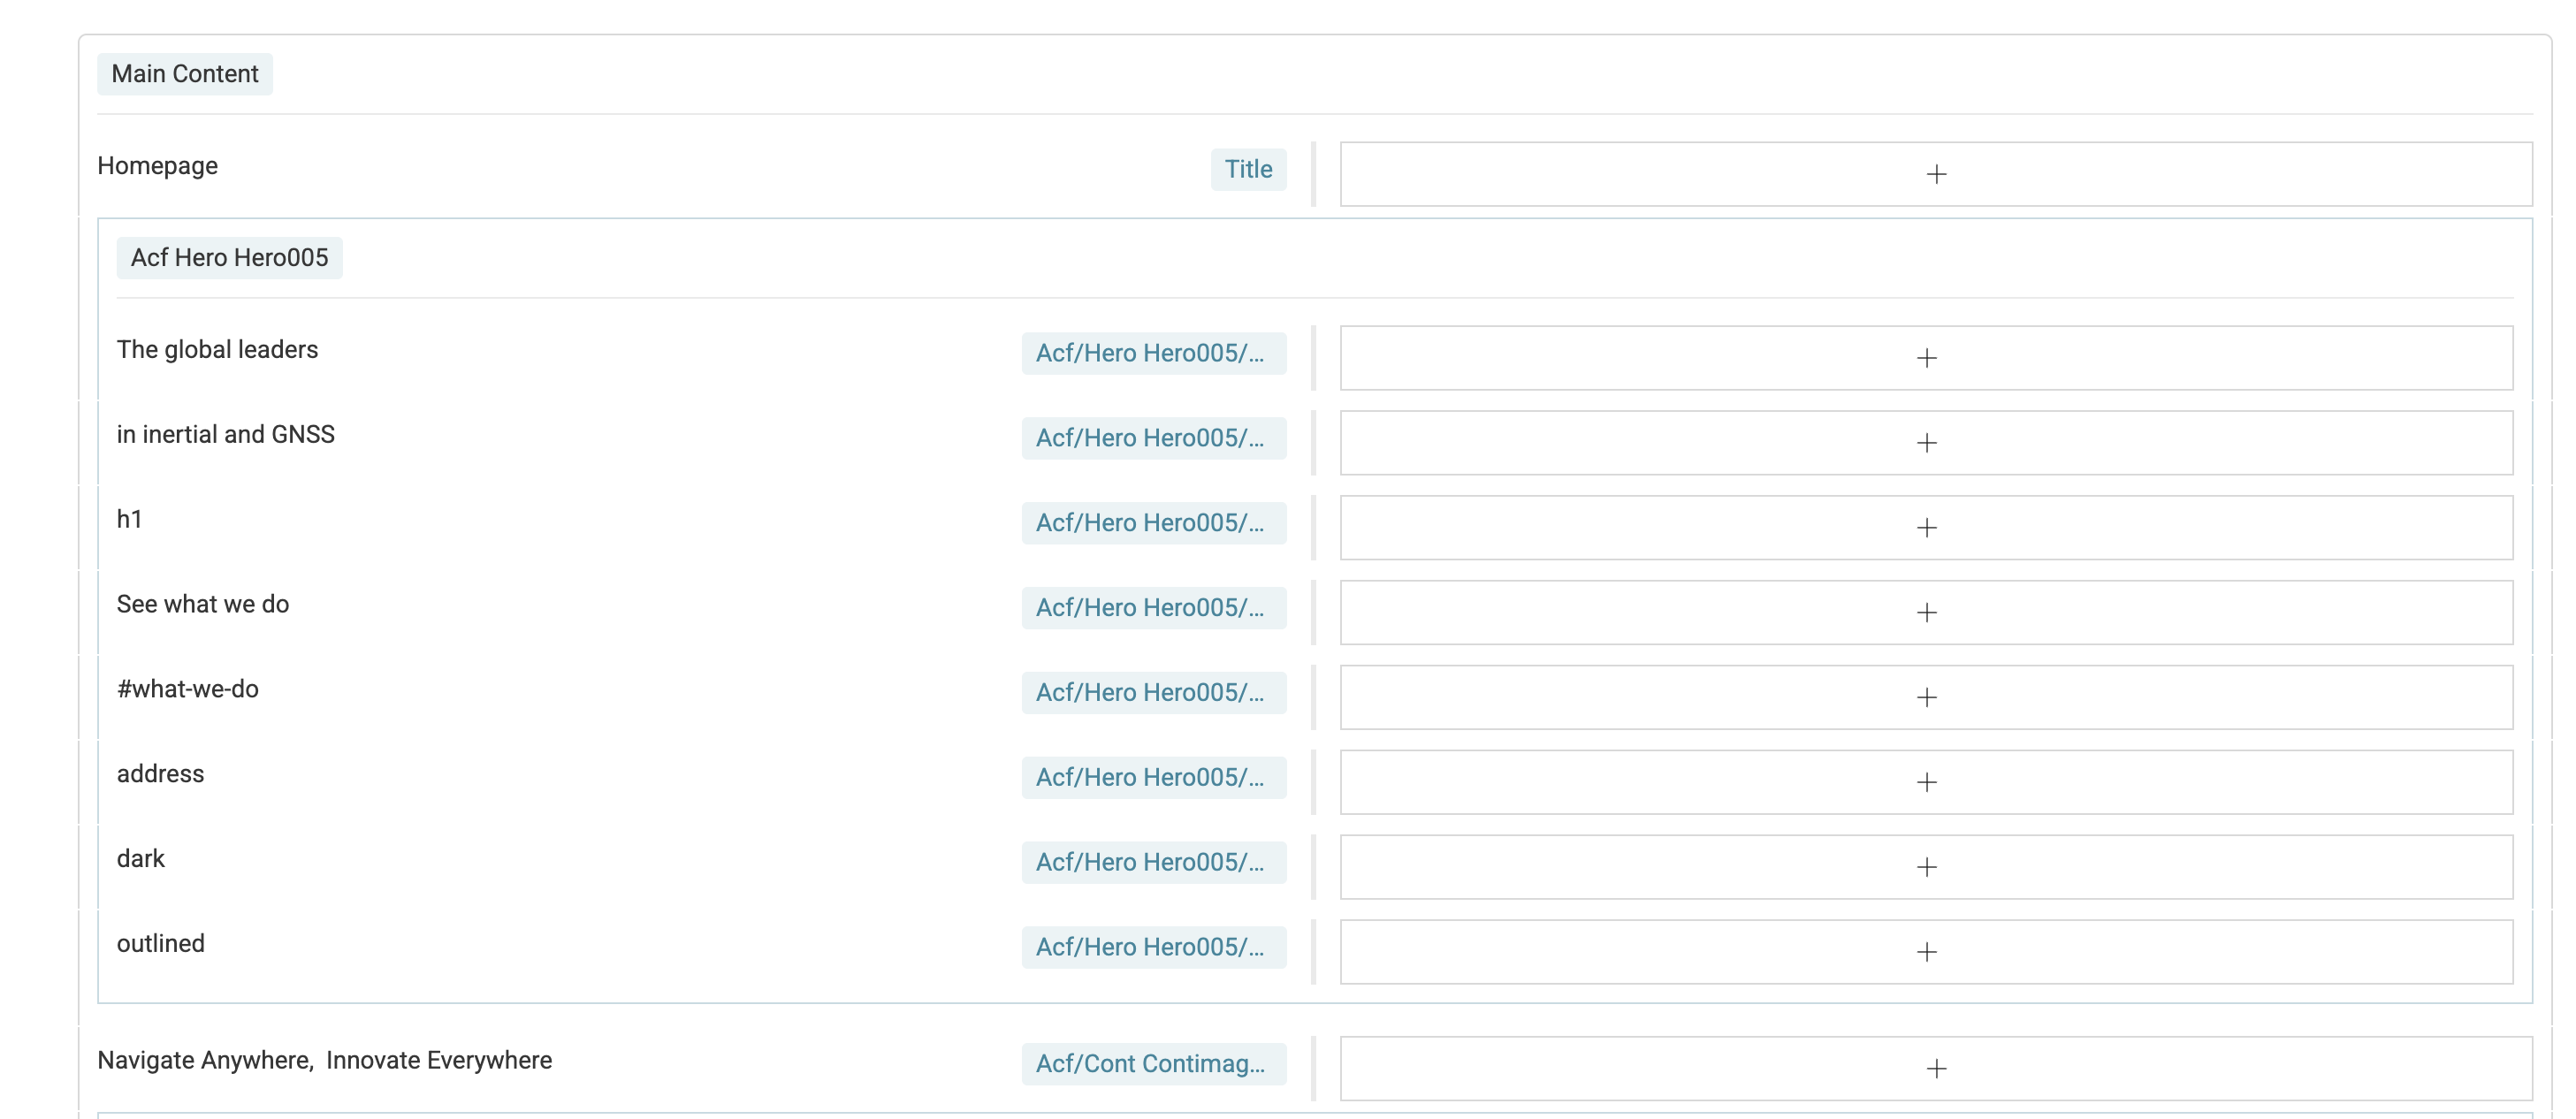Image resolution: width=2576 pixels, height=1119 pixels.
Task: Select the Acf Hero Hero005 group label
Action: point(229,259)
